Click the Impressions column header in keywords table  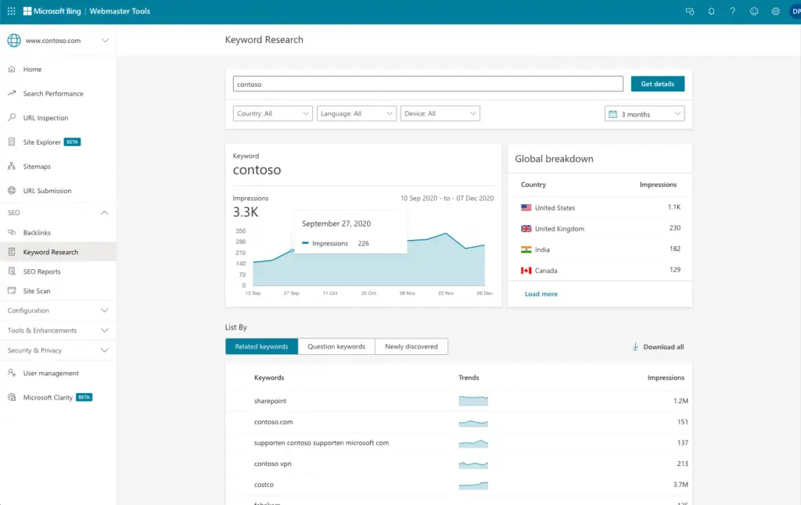tap(666, 378)
